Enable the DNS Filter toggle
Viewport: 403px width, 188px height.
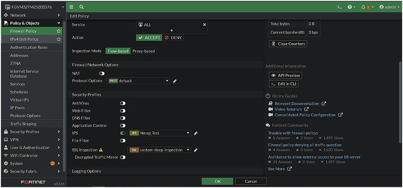click(x=123, y=118)
